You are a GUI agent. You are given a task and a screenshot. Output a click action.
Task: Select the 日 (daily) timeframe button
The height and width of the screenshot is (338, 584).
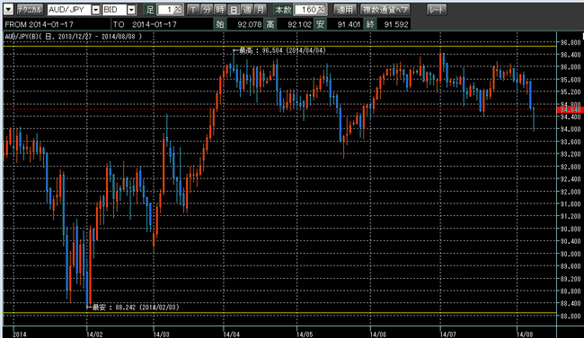(234, 10)
